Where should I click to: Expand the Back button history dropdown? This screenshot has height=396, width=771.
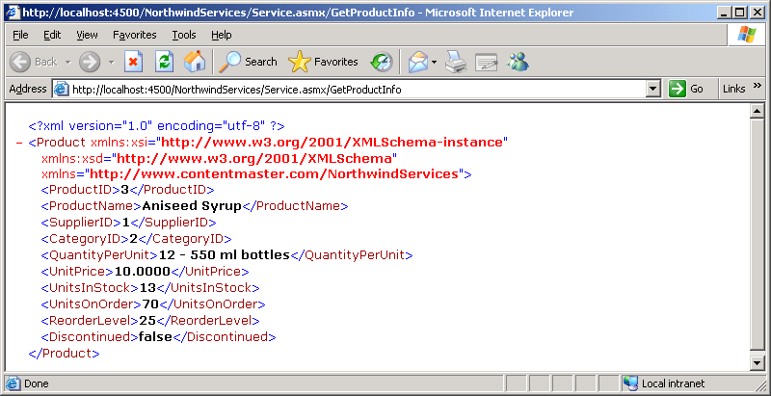click(x=66, y=62)
